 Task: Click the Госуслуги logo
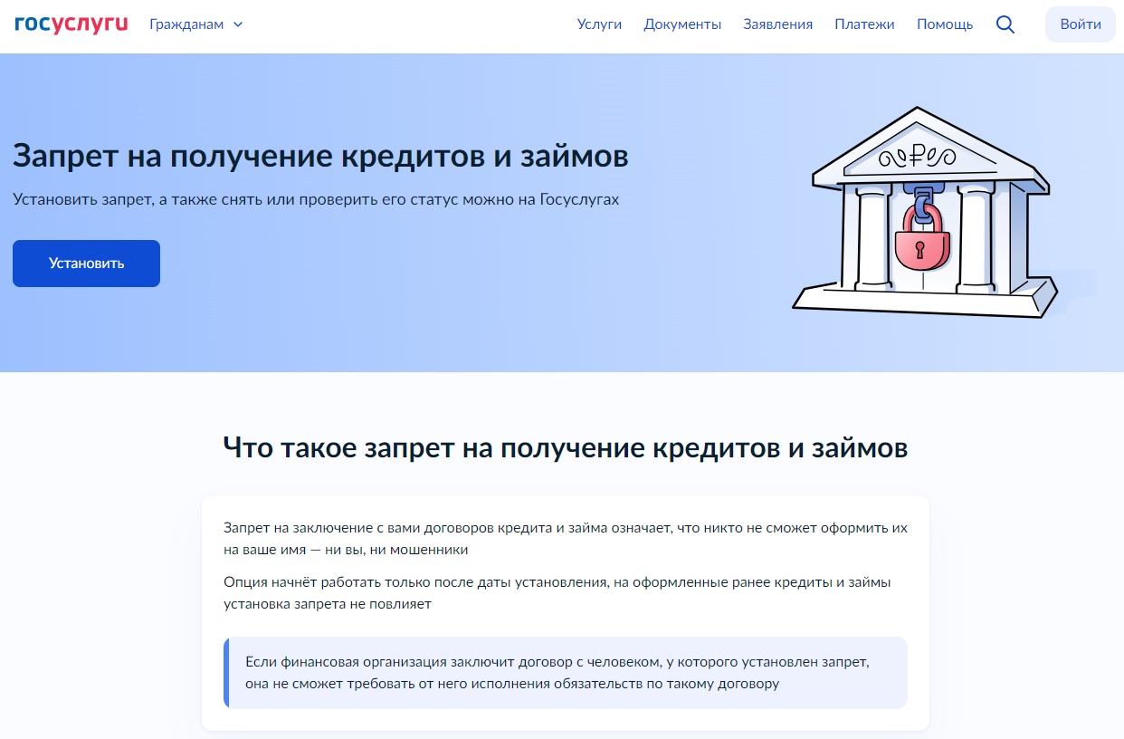pos(71,24)
